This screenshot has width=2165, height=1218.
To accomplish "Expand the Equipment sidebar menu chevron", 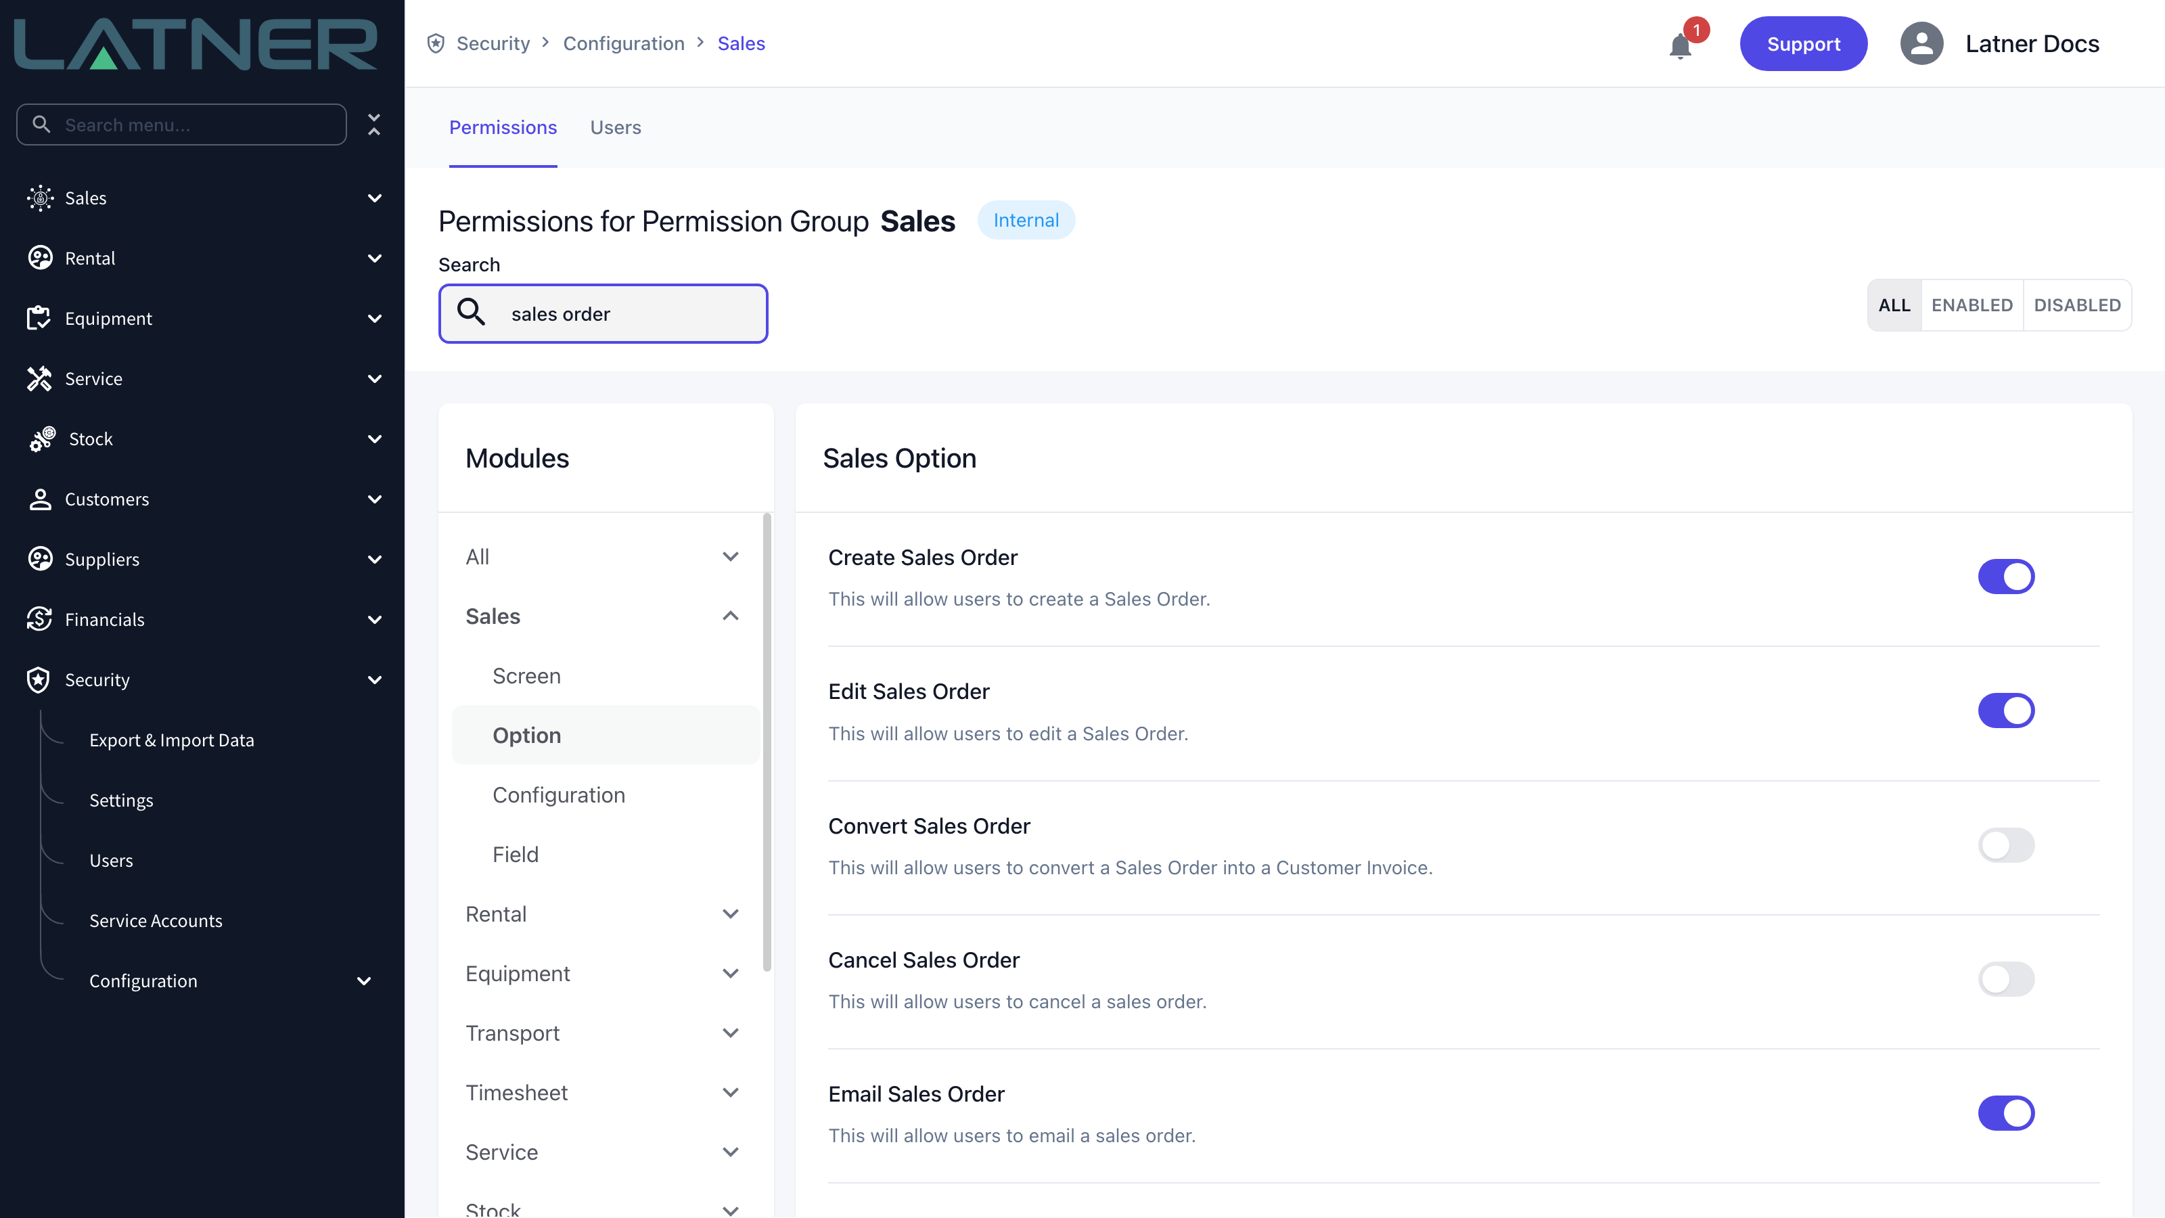I will (x=375, y=319).
